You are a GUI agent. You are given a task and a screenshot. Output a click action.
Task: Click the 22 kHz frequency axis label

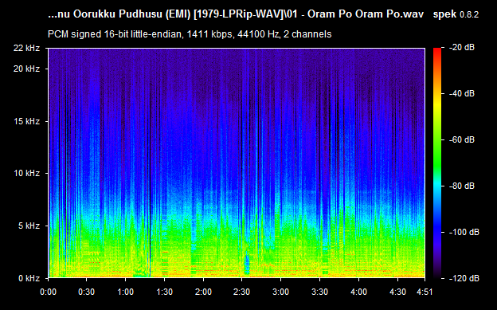tap(26, 49)
